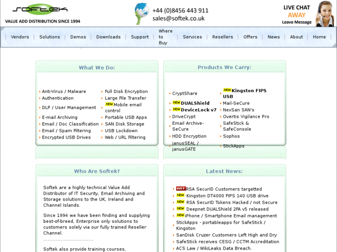Open Full Disk Encryption link
The height and width of the screenshot is (252, 337).
126,92
